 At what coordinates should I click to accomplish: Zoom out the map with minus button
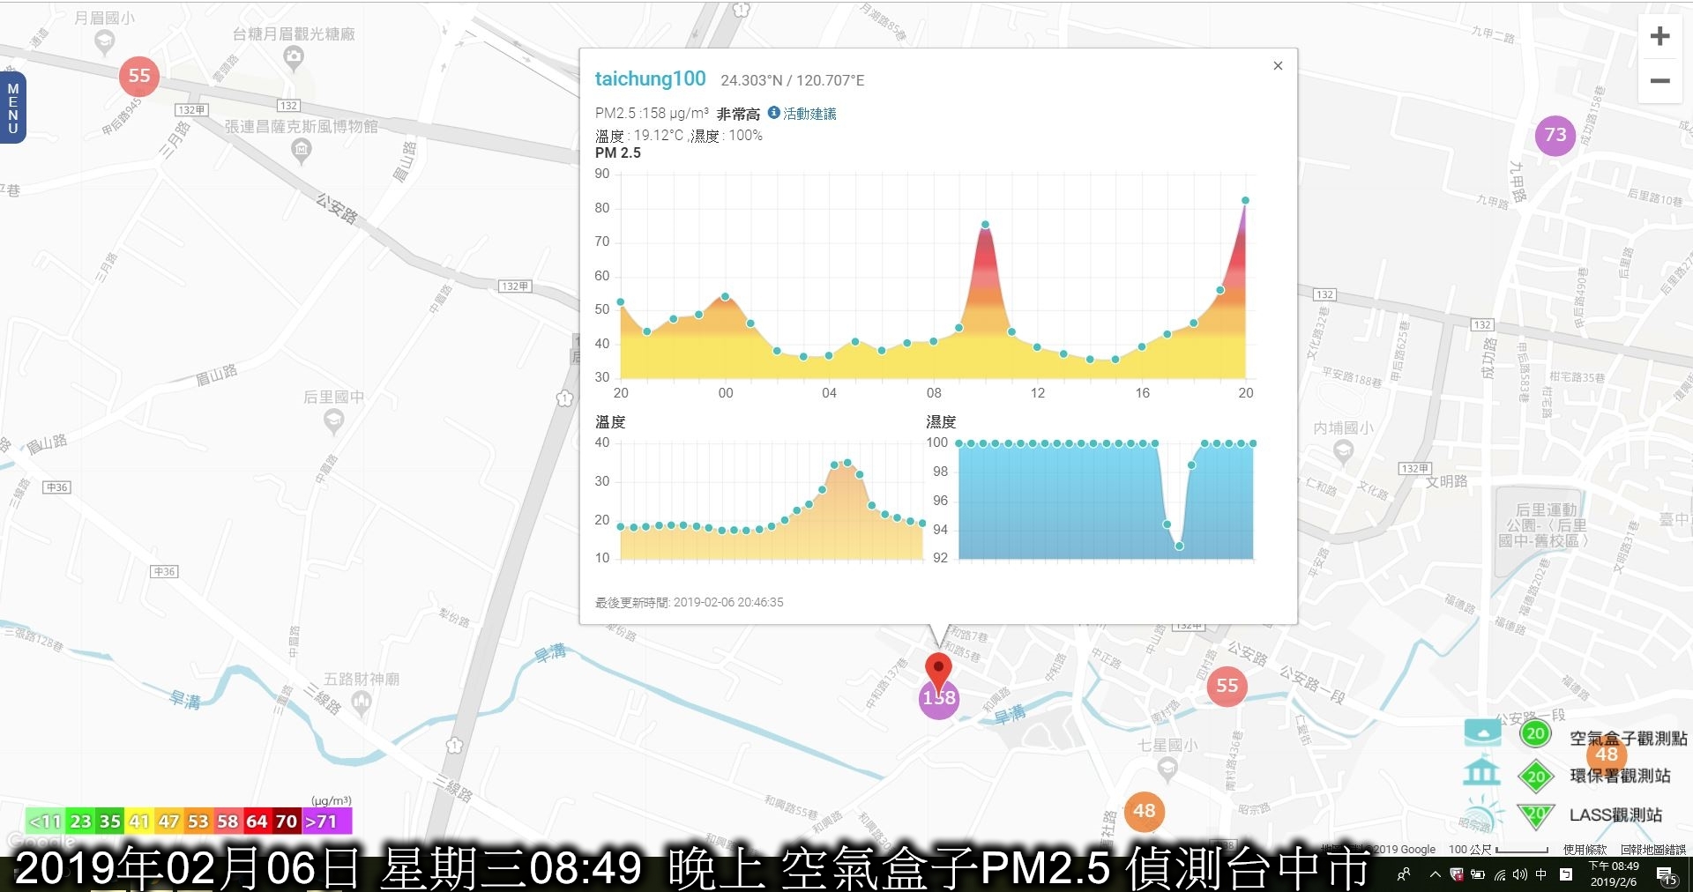1659,81
